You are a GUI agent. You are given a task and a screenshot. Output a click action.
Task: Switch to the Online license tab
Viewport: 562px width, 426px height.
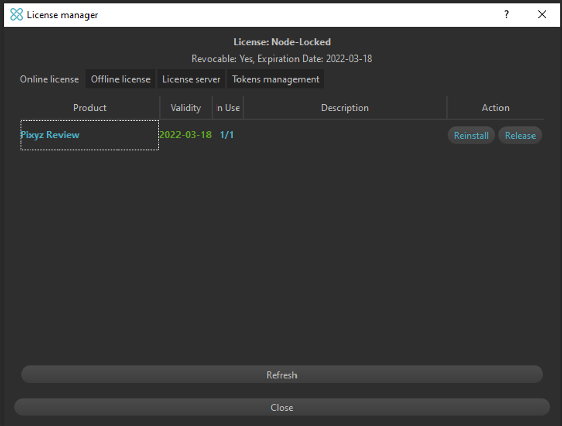(x=49, y=79)
